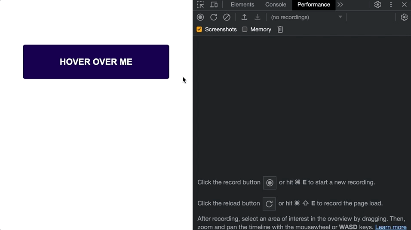Viewport: 411px width, 230px height.
Task: Click the load profile upload icon
Action: [x=244, y=17]
